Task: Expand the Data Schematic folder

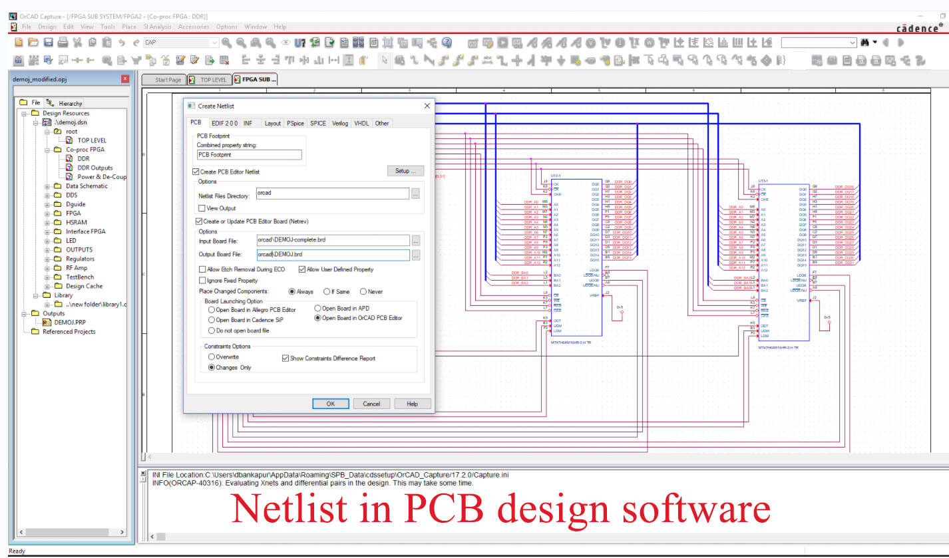Action: pos(48,186)
